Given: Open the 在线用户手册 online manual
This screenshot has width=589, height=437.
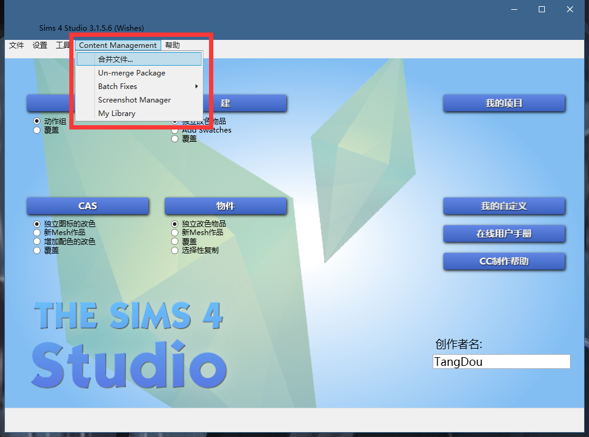Looking at the screenshot, I should 504,234.
